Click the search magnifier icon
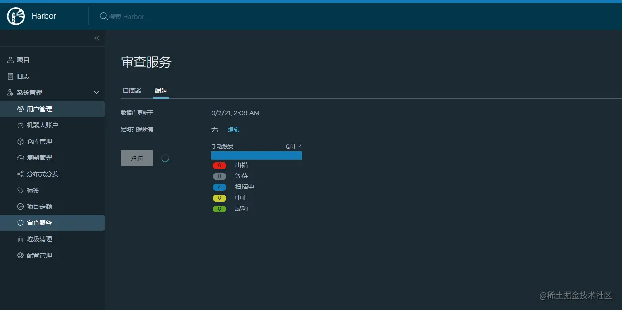 [104, 16]
